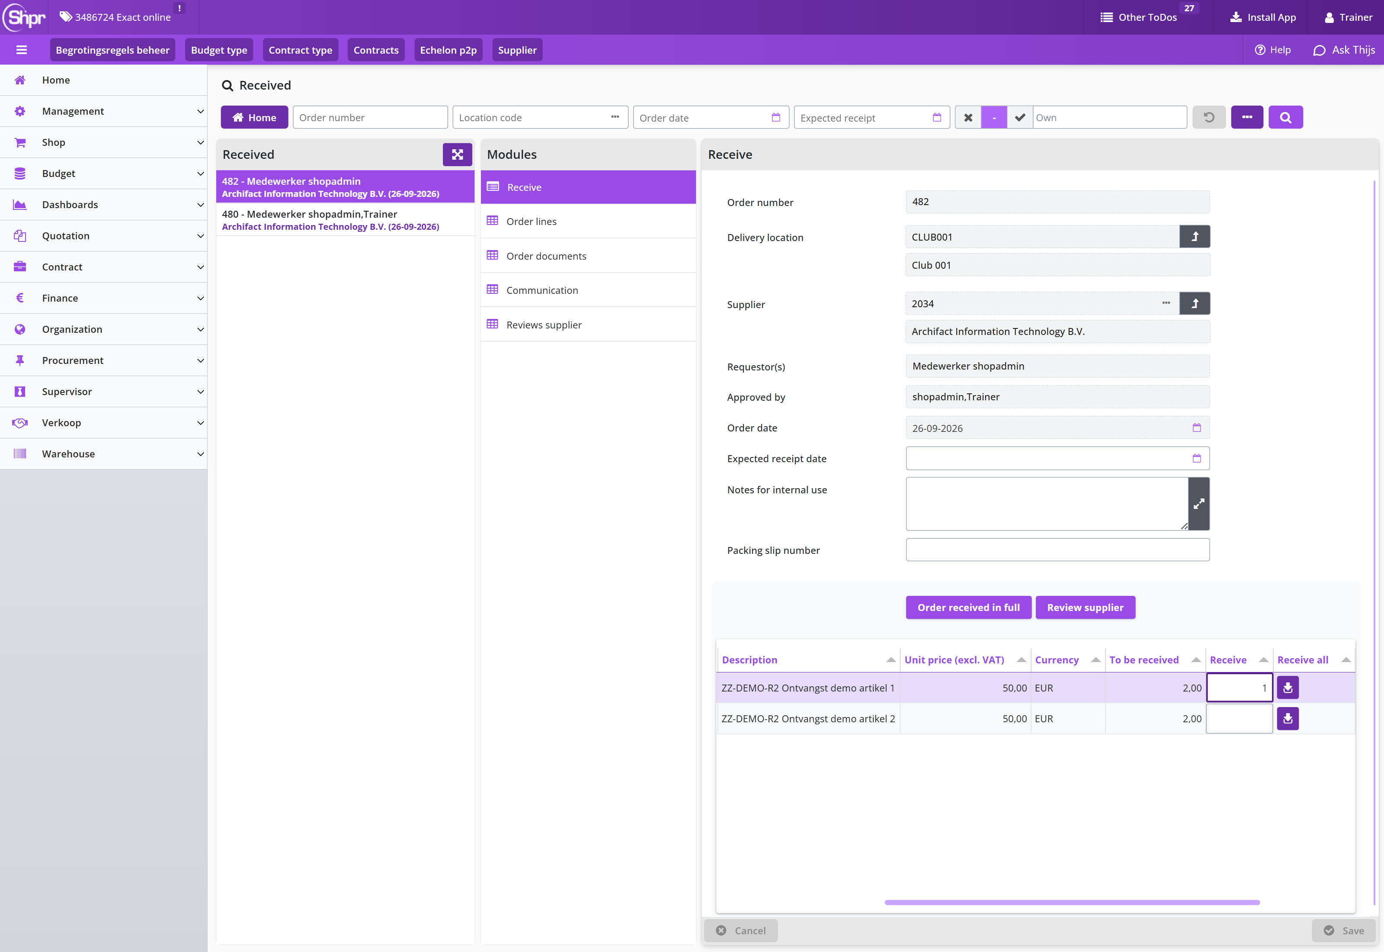Open more filter options ellipsis button

pyautogui.click(x=1247, y=118)
